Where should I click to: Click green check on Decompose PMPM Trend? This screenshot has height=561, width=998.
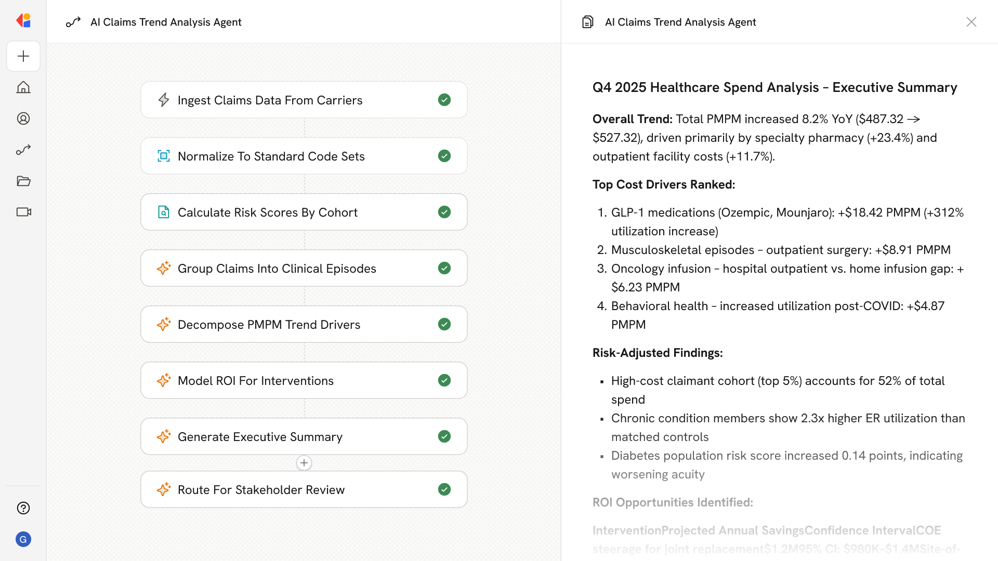tap(444, 324)
